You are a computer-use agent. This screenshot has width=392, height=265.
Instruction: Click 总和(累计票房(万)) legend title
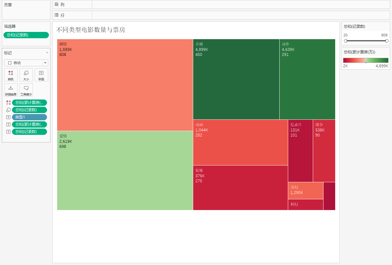tap(359, 52)
